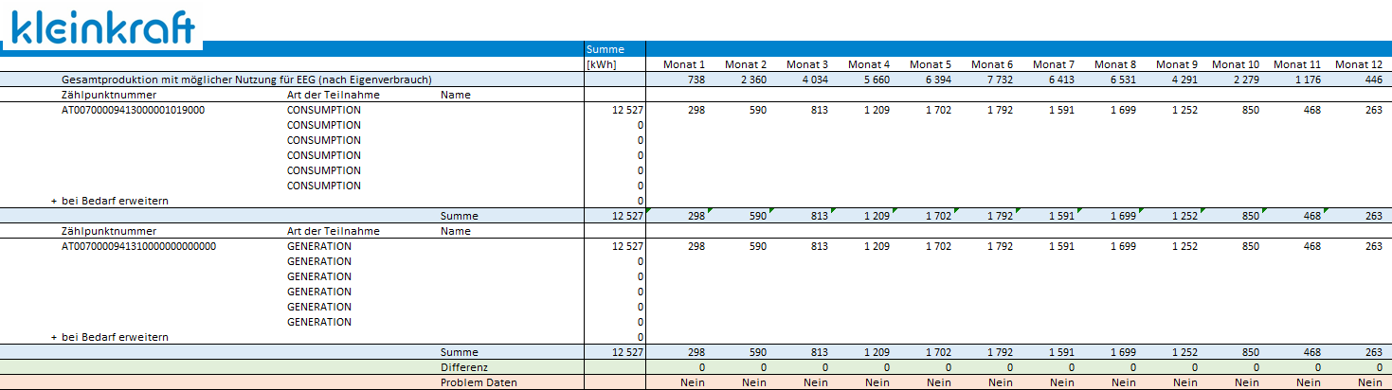The height and width of the screenshot is (390, 1392).
Task: Click the Differenz value under Monat 12
Action: pyautogui.click(x=1379, y=367)
